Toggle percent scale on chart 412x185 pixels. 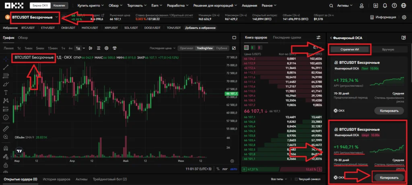pos(218,169)
